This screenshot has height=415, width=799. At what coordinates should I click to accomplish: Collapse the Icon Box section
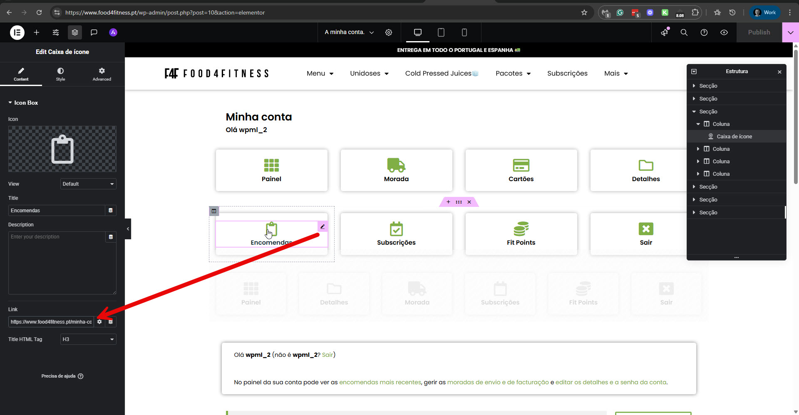pos(23,103)
